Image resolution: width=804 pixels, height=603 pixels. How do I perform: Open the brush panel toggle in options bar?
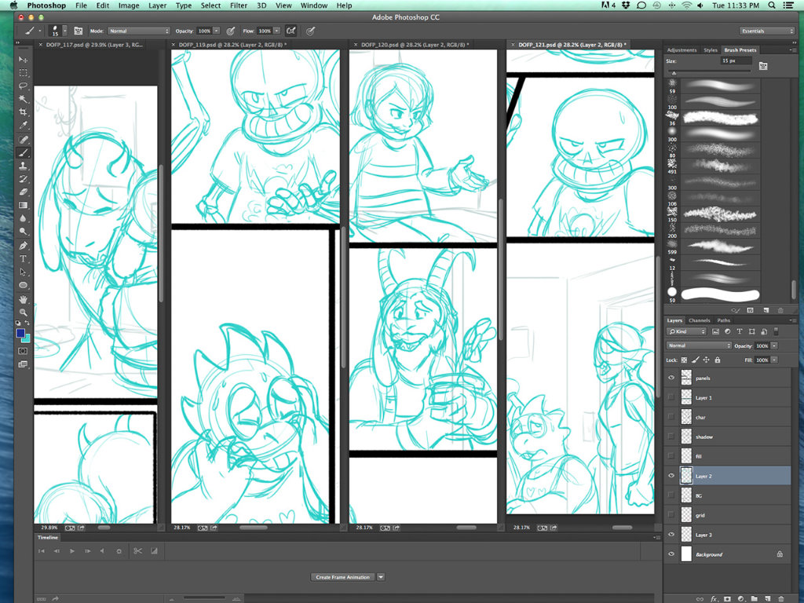click(x=79, y=31)
